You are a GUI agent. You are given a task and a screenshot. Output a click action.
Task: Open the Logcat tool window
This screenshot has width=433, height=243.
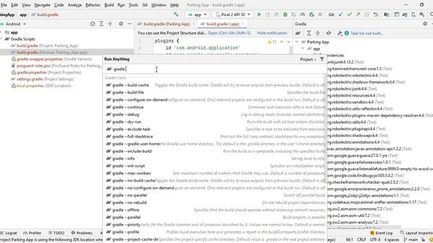(x=9, y=233)
